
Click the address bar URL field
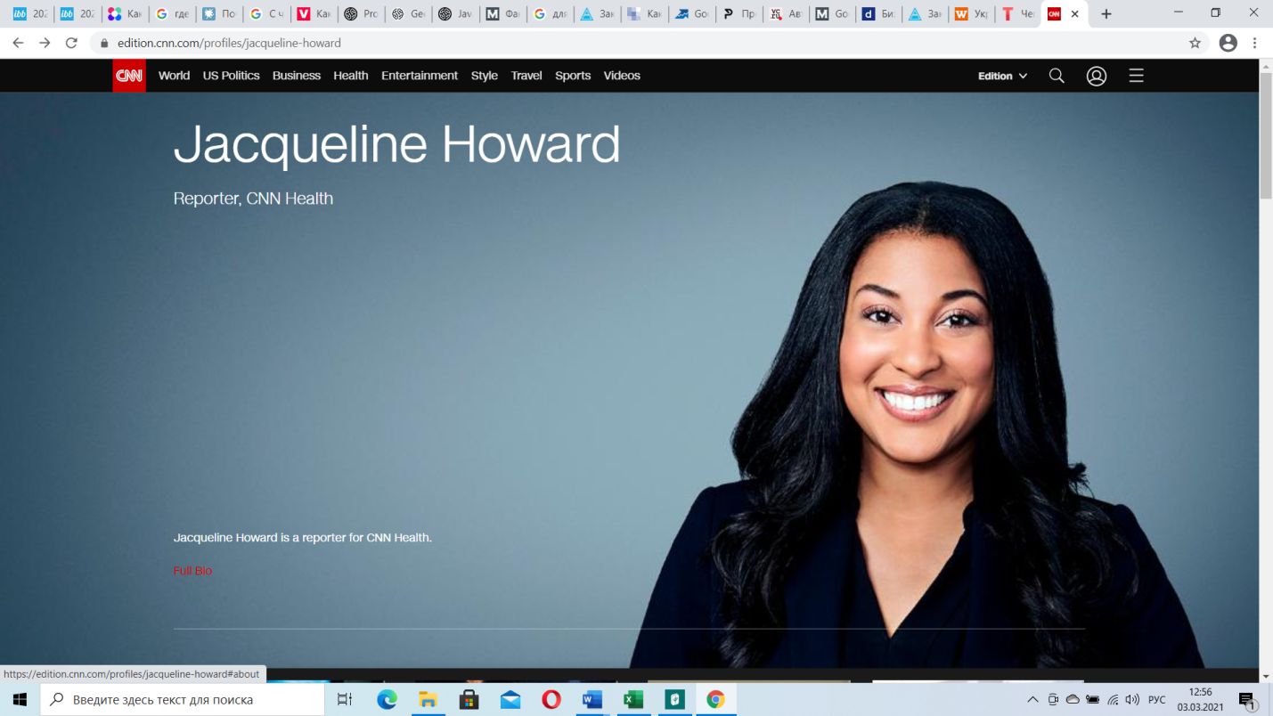coord(650,43)
